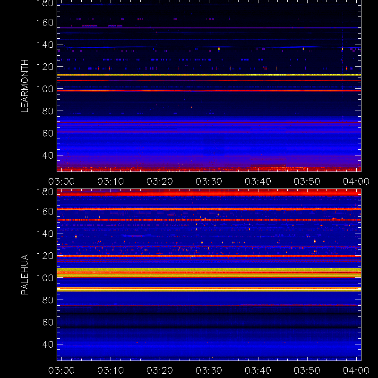Click Palehua plot's 140 frequency label
This screenshot has height=378, width=378.
click(x=45, y=233)
